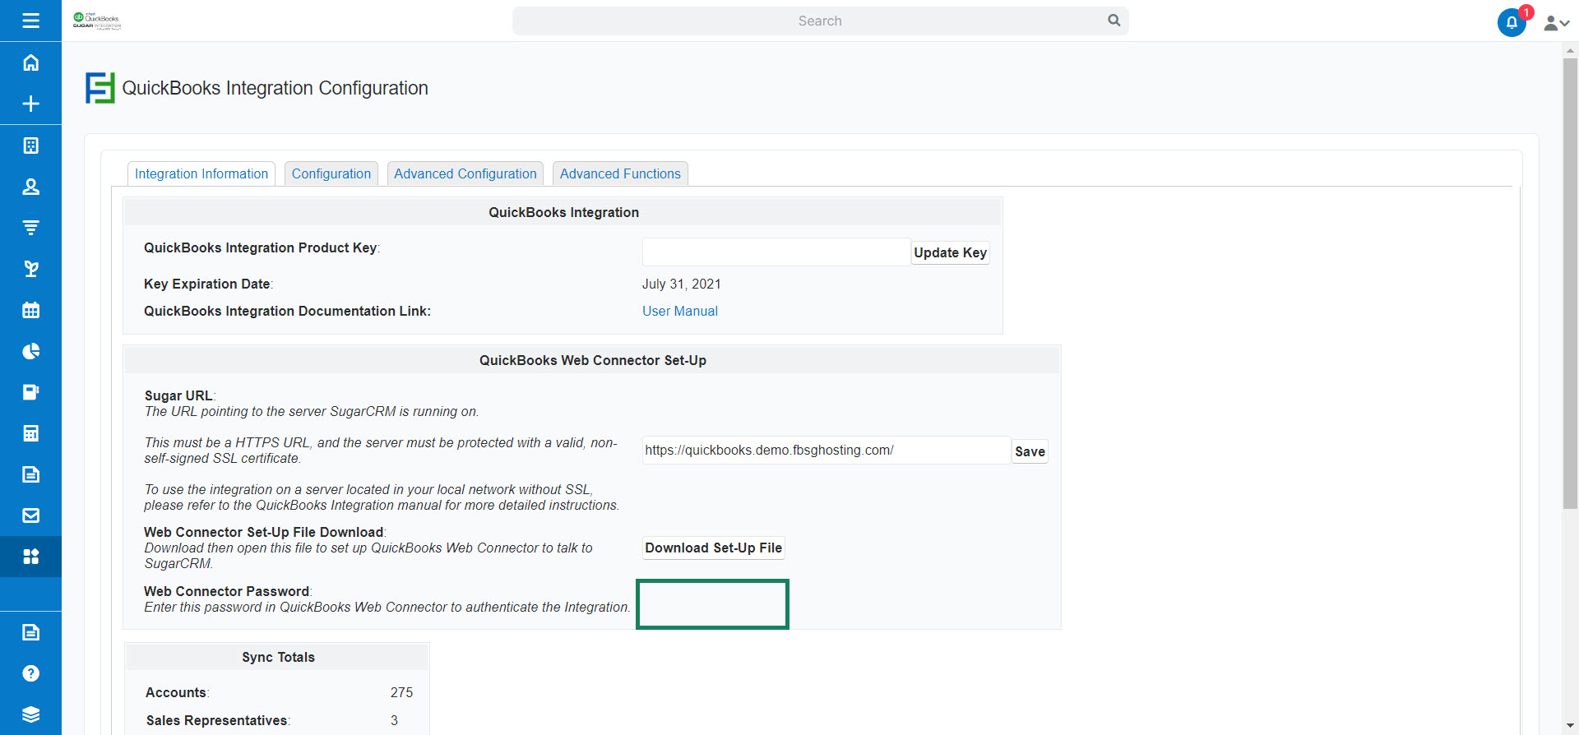
Task: Open the hamburger menu at top left
Action: (30, 21)
